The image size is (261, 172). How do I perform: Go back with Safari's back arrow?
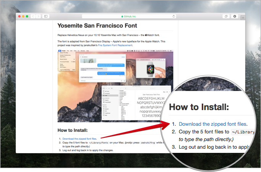tap(33, 16)
